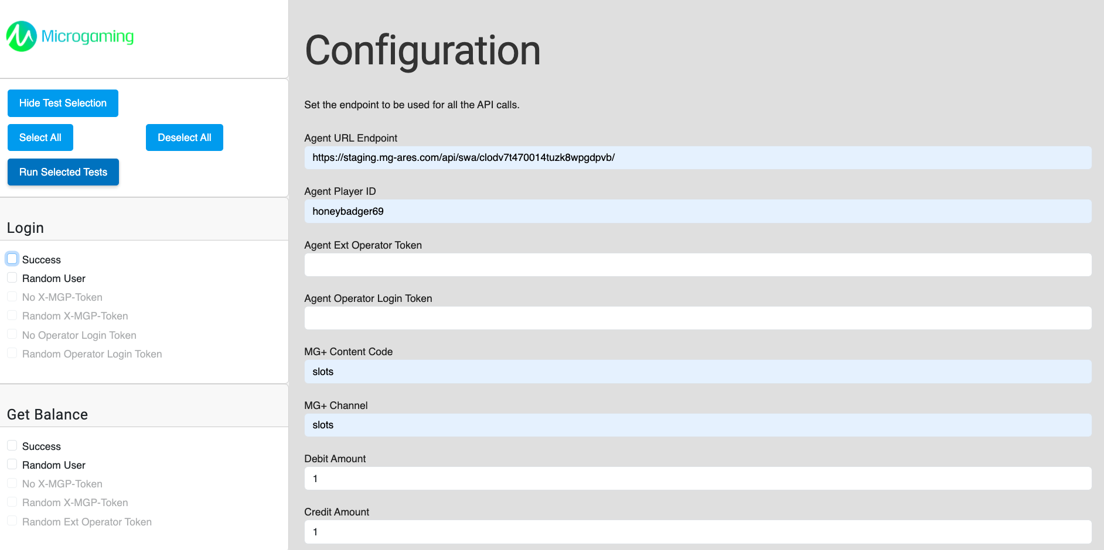Screen dimensions: 1104x550
Task: Check No Operator Login Token test
Action: 12,334
